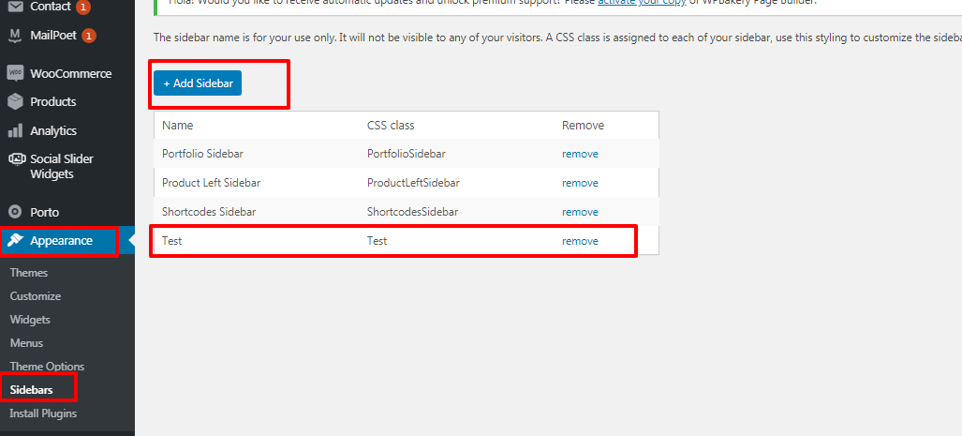Open the Customize submenu item

coord(35,296)
